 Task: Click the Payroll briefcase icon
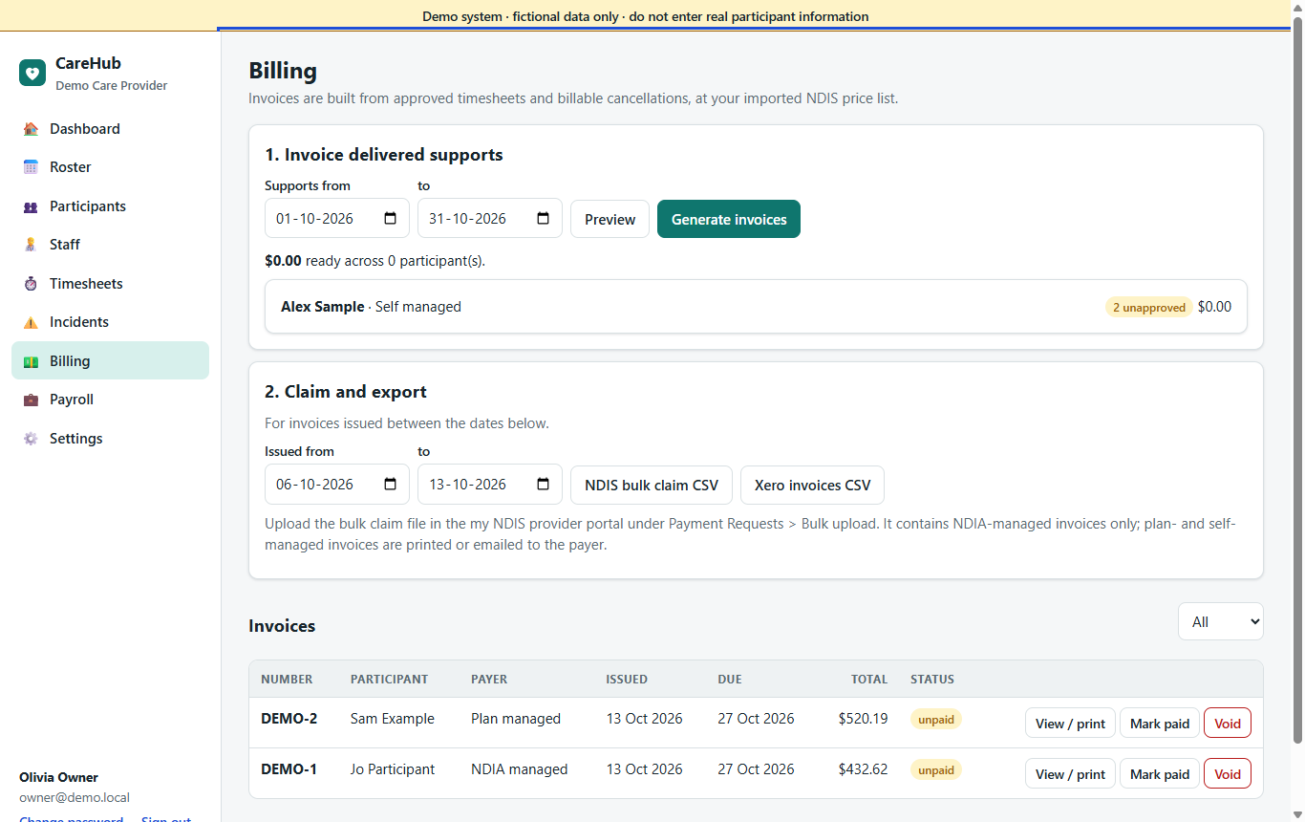coord(31,400)
